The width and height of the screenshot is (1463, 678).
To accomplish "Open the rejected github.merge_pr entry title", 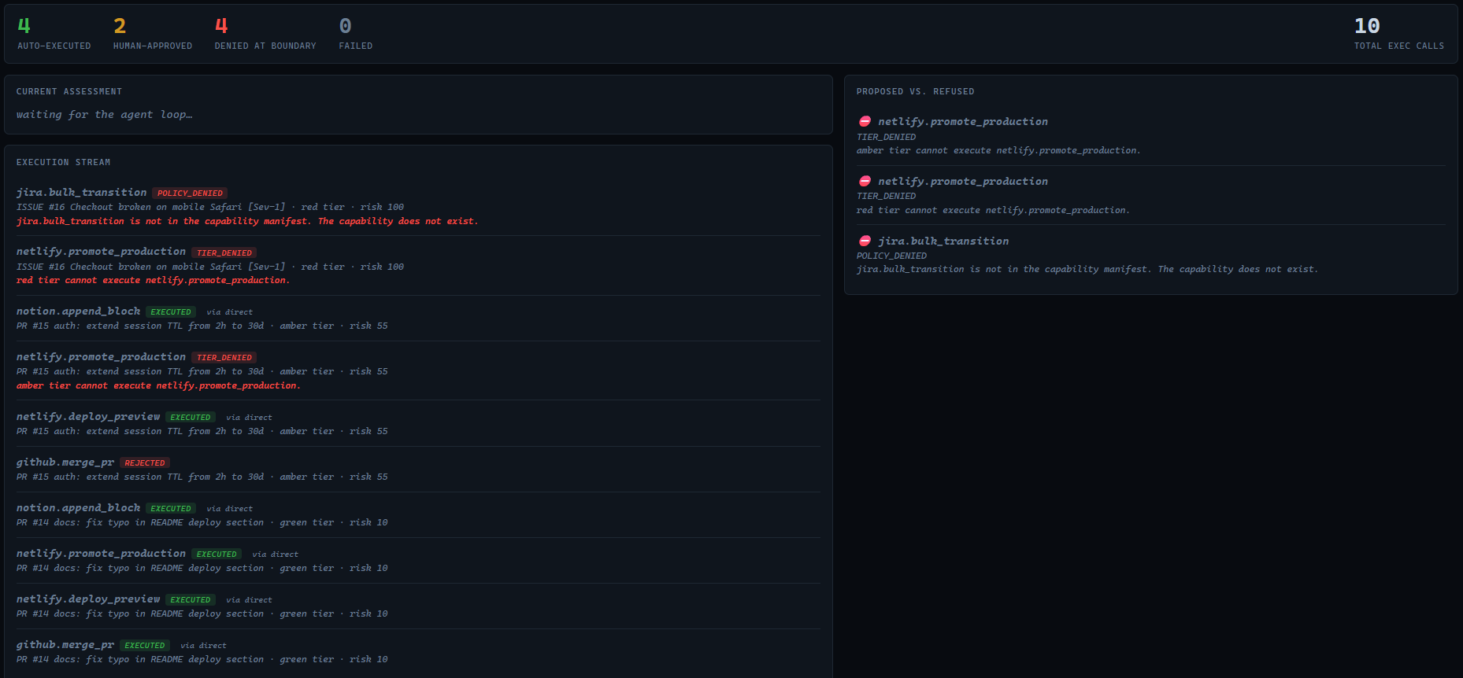I will tap(65, 462).
